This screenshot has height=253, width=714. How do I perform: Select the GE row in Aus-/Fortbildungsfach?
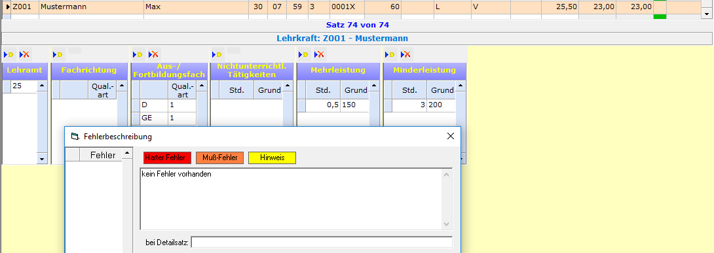pyautogui.click(x=164, y=118)
